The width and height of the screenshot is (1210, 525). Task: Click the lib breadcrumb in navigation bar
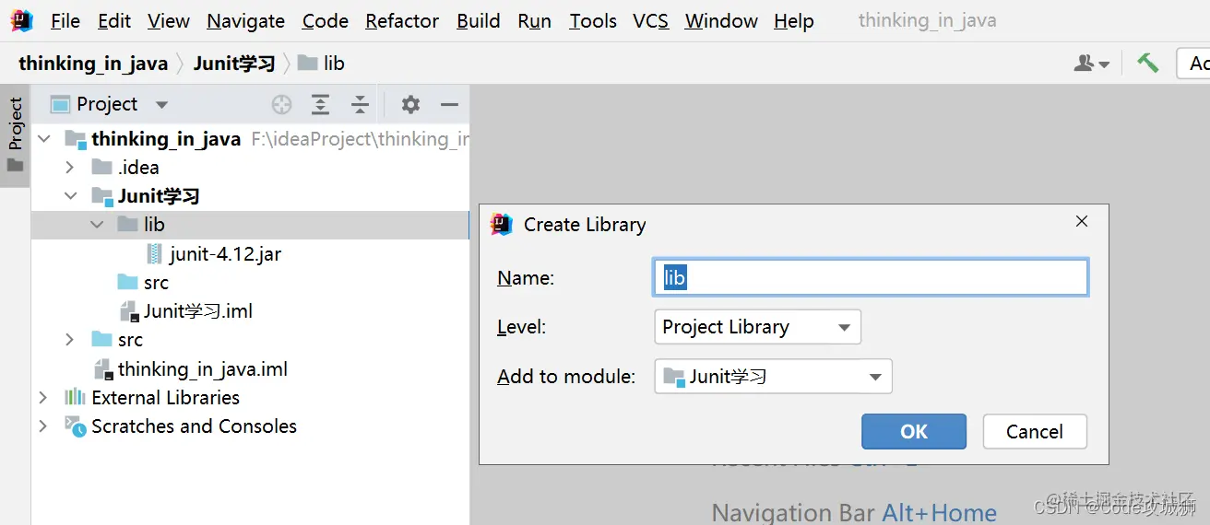point(322,64)
